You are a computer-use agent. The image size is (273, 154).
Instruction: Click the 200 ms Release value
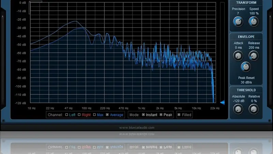[x=254, y=48]
